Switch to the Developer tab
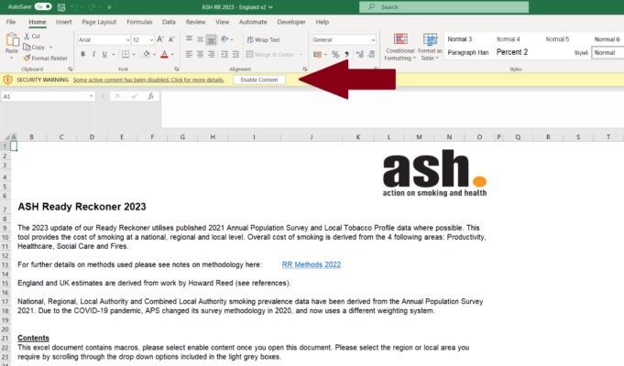 click(x=291, y=22)
